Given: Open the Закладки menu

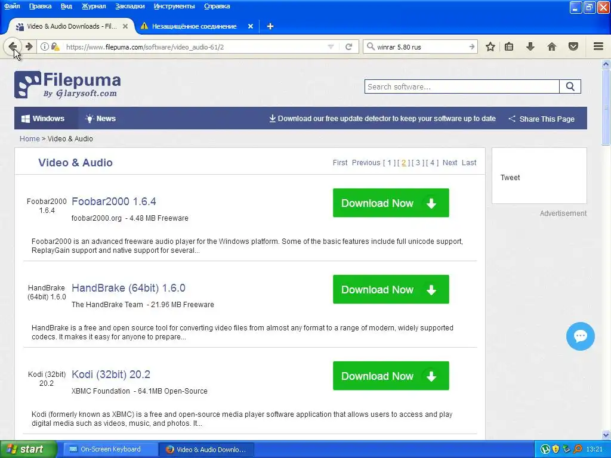Looking at the screenshot, I should pyautogui.click(x=129, y=6).
